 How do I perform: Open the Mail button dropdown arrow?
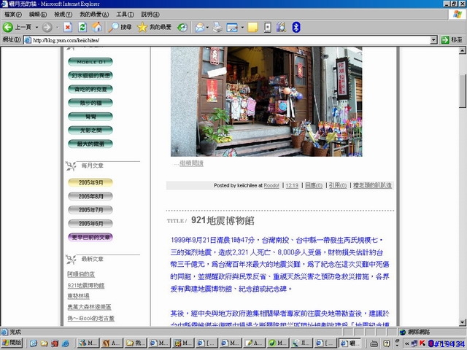click(207, 28)
